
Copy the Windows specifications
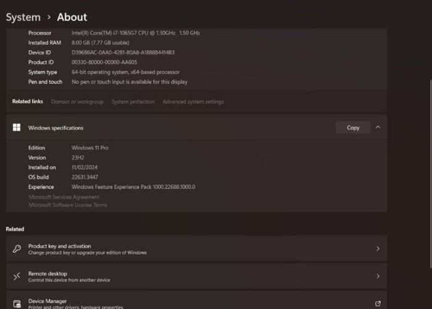coord(353,128)
